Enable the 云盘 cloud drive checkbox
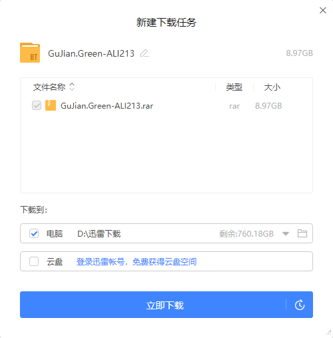This screenshot has width=333, height=338. 34,261
